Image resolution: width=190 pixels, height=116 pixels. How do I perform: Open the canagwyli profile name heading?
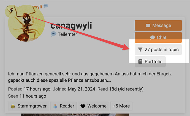click(71, 25)
